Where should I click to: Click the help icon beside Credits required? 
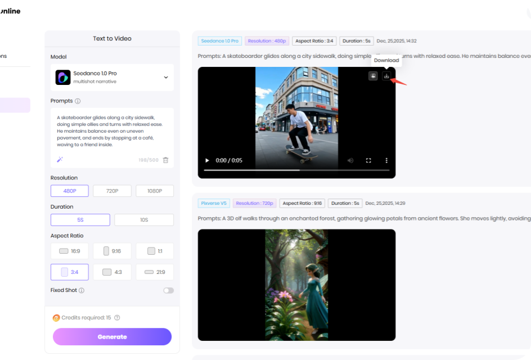117,318
